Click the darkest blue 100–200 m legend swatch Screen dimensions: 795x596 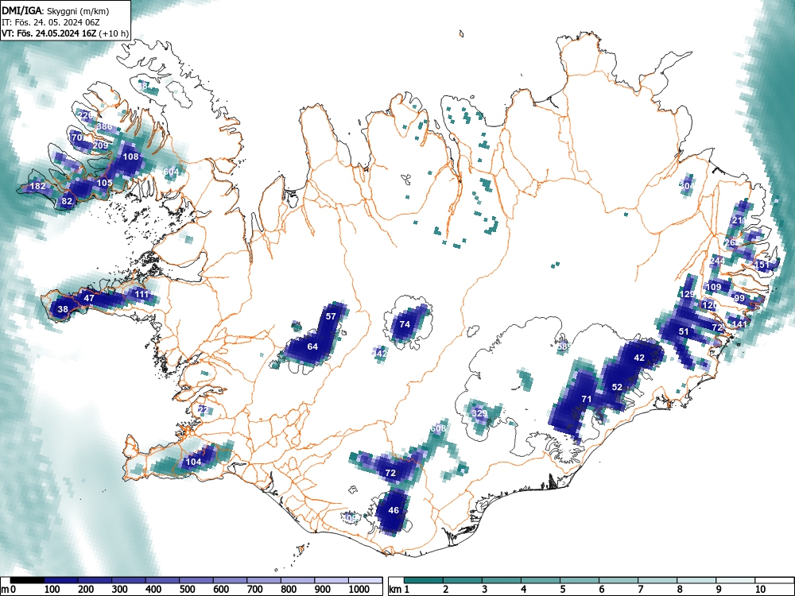(61, 580)
